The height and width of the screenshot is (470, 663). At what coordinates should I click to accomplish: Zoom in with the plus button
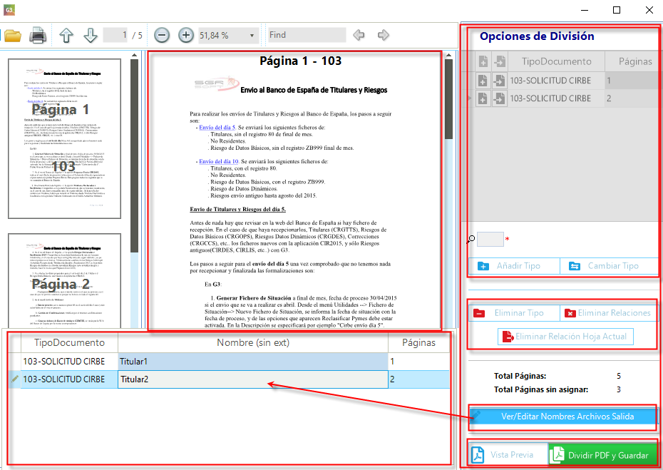click(185, 35)
